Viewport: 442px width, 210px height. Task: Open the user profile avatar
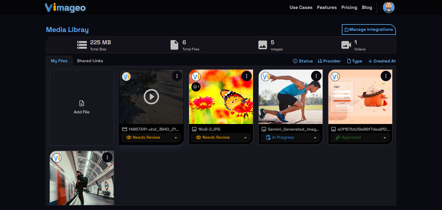click(388, 7)
